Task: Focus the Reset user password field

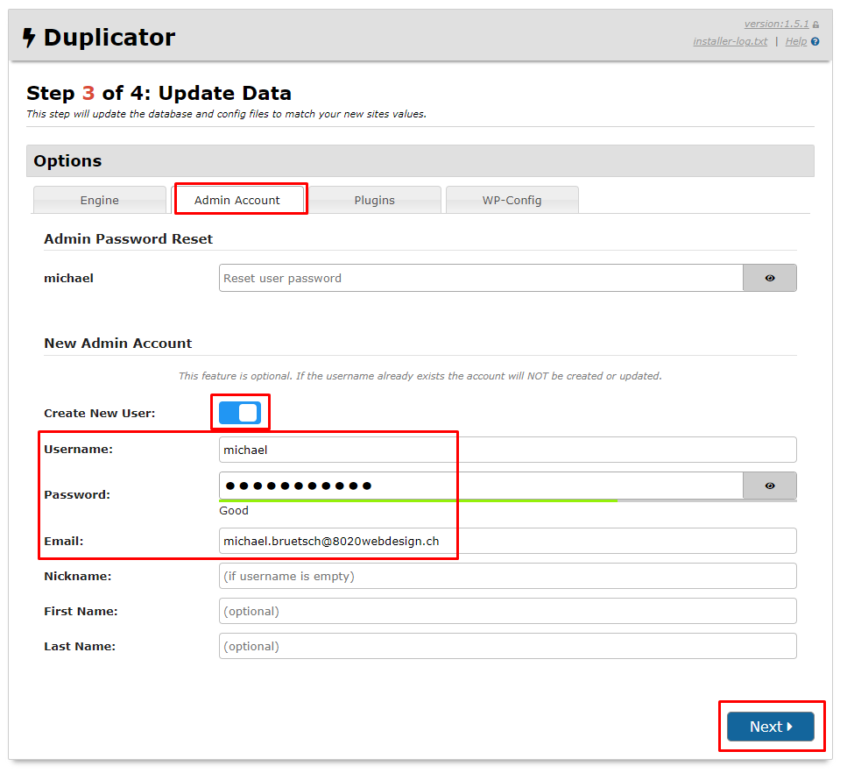Action: tap(481, 278)
